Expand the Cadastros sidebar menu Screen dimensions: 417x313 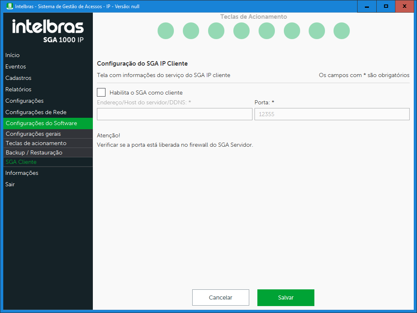pos(18,78)
